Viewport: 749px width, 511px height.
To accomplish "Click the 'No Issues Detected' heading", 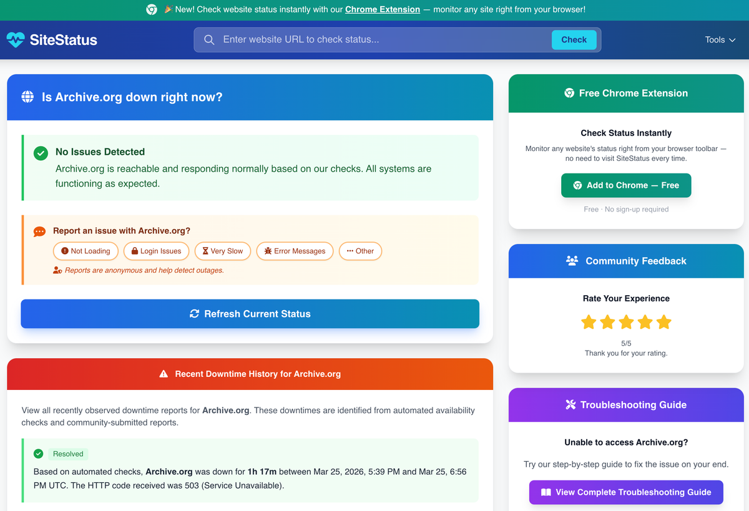I will (100, 152).
